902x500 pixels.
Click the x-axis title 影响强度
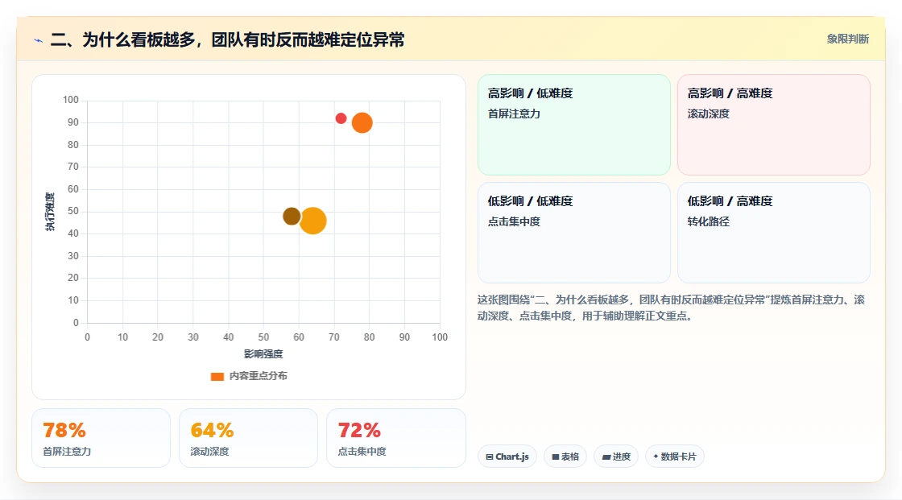[x=263, y=353]
